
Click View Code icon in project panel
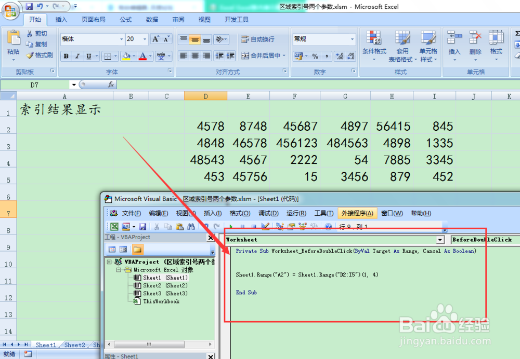click(112, 250)
